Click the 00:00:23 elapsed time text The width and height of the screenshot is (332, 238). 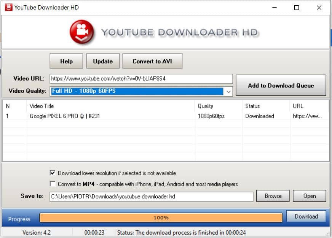tap(94, 233)
